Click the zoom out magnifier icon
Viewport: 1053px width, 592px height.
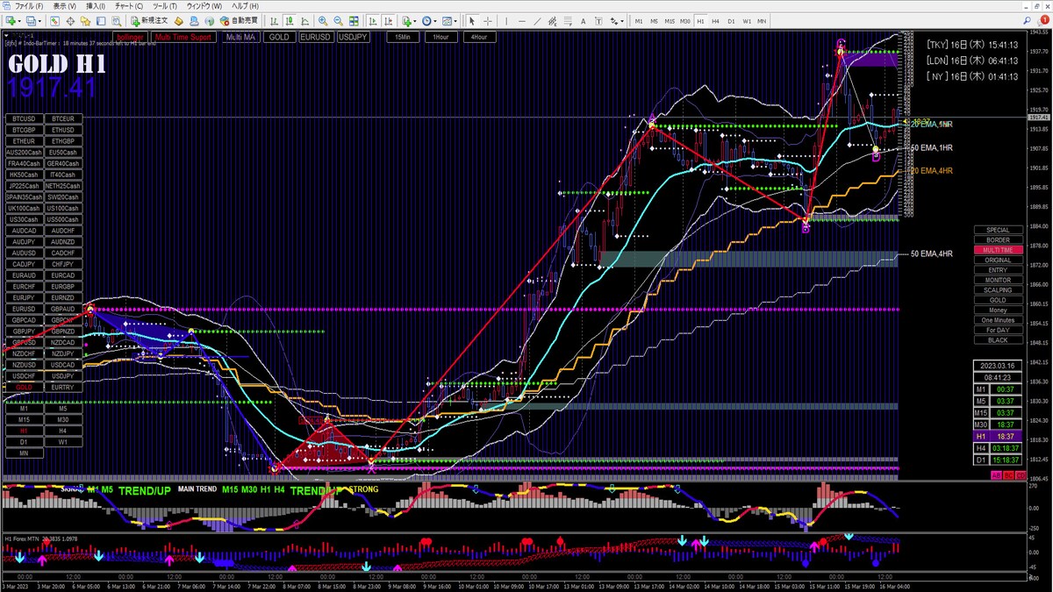point(338,20)
